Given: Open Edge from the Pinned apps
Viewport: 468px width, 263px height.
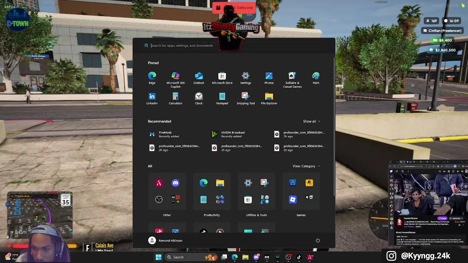Looking at the screenshot, I should pyautogui.click(x=152, y=78).
